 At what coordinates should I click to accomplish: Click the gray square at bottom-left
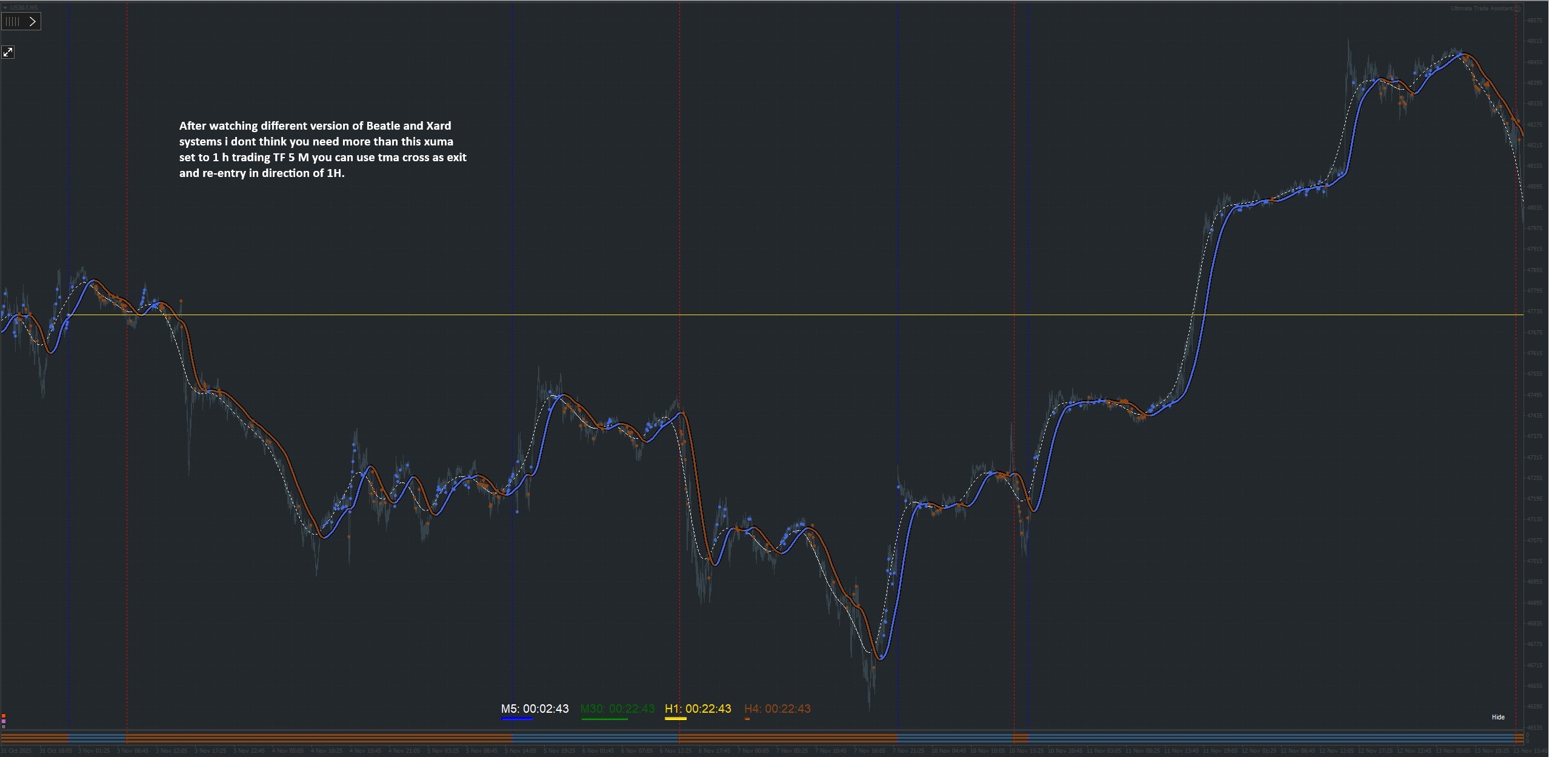tap(4, 726)
